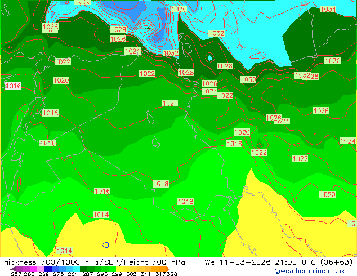This screenshot has width=357, height=276.
Task: Pick the brightest green legend swatch
Action: point(112,269)
